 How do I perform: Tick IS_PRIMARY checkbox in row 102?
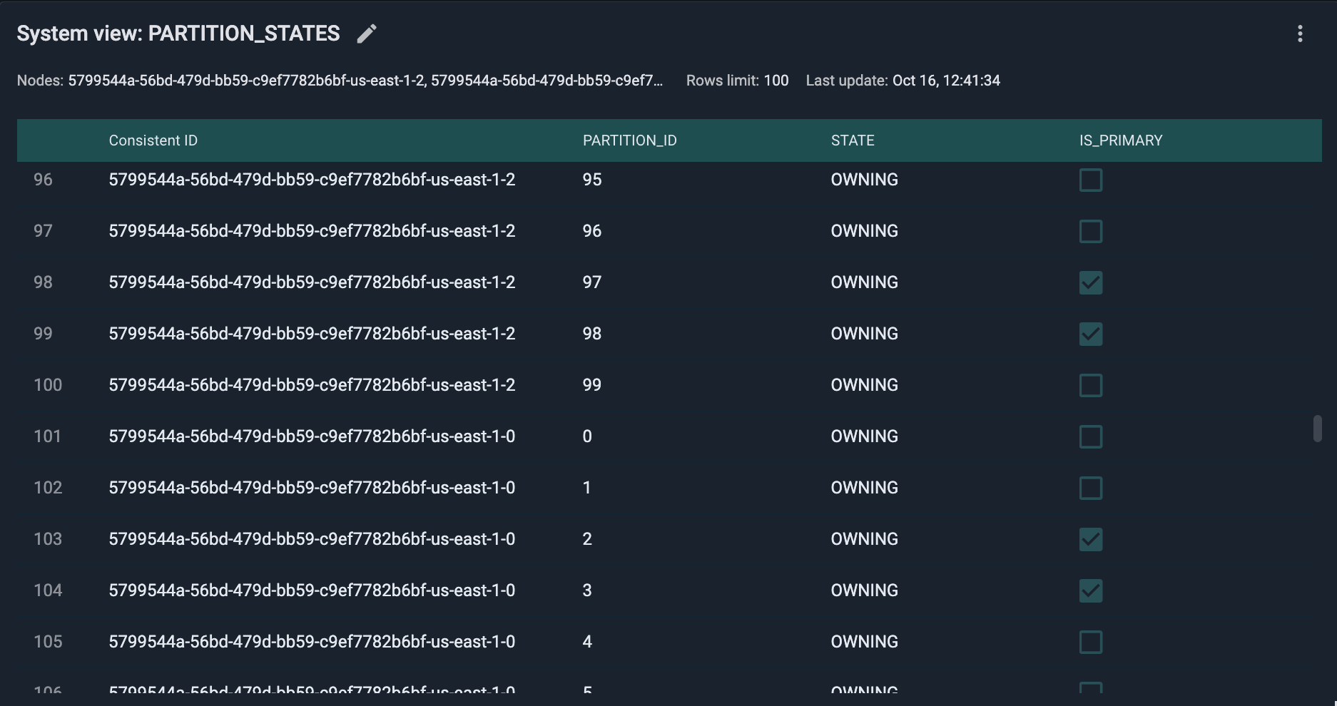click(1090, 488)
